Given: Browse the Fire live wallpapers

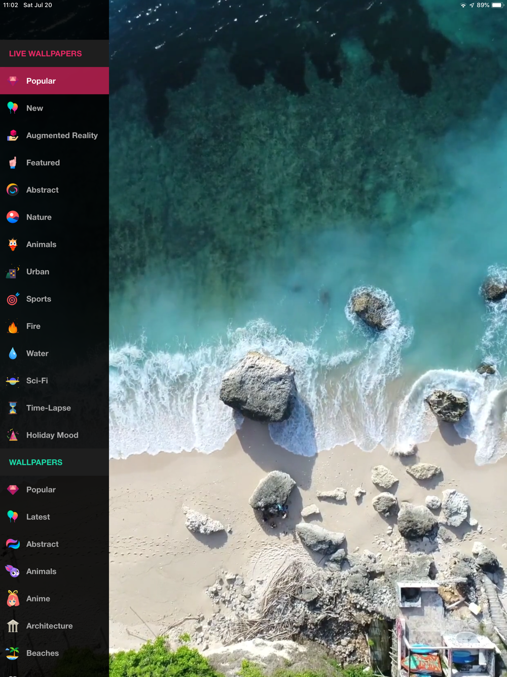Looking at the screenshot, I should point(54,326).
